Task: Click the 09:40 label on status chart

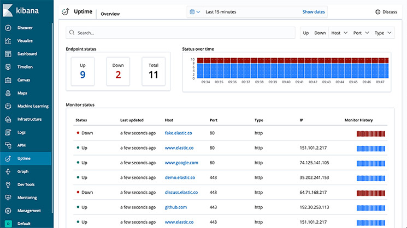Action: point(286,82)
